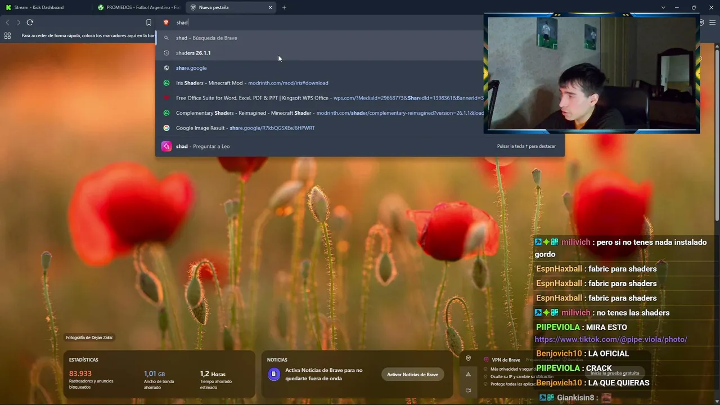Open the tab search dropdown arrow

point(663,7)
